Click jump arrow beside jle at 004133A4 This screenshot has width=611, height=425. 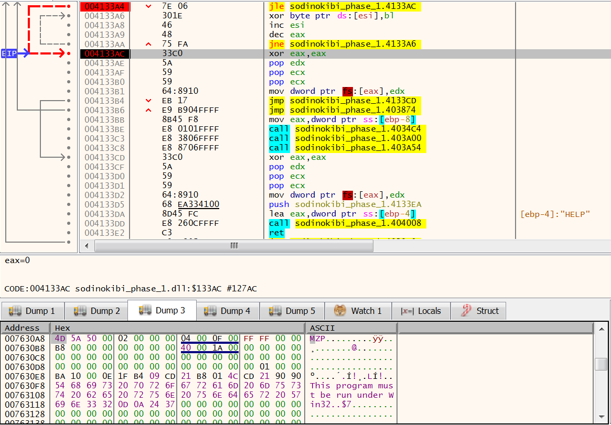coord(148,6)
